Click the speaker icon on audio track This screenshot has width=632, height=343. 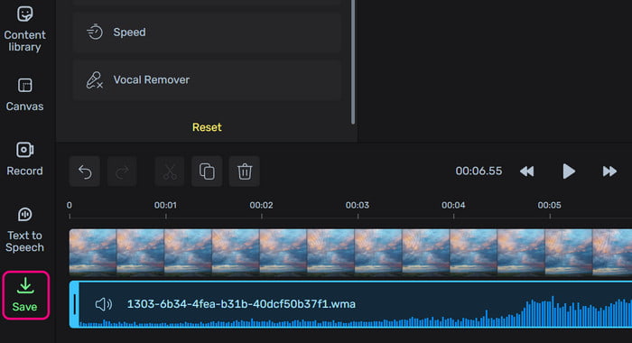pos(104,304)
